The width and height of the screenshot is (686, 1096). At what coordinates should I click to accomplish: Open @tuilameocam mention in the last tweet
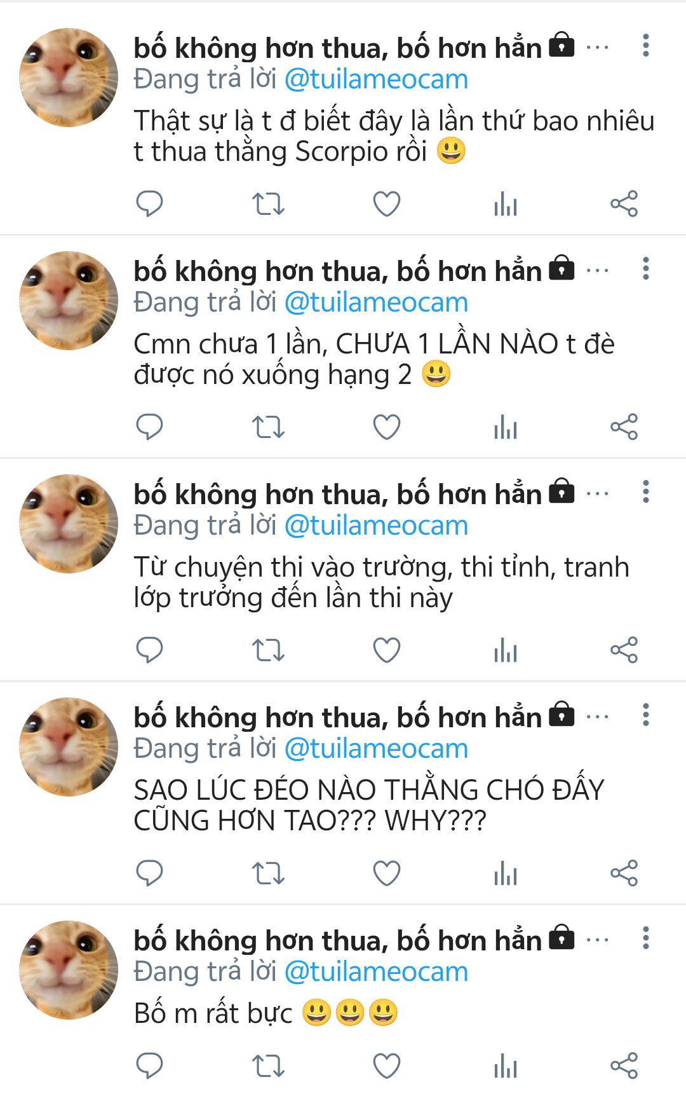(376, 972)
